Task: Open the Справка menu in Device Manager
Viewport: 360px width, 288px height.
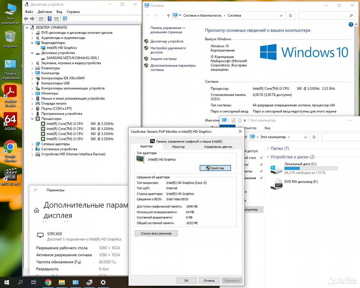Action: point(73,12)
